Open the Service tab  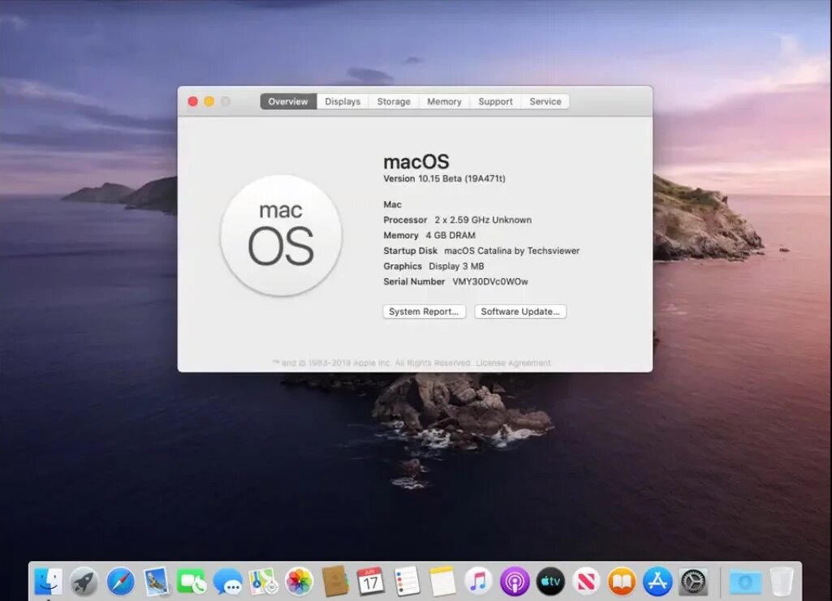545,101
